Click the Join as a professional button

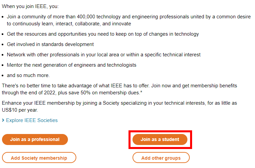[35, 139]
